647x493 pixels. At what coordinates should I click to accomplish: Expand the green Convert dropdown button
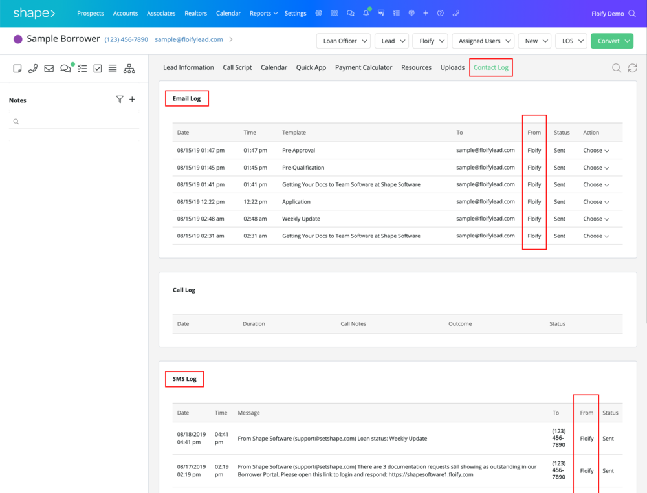[x=612, y=41]
